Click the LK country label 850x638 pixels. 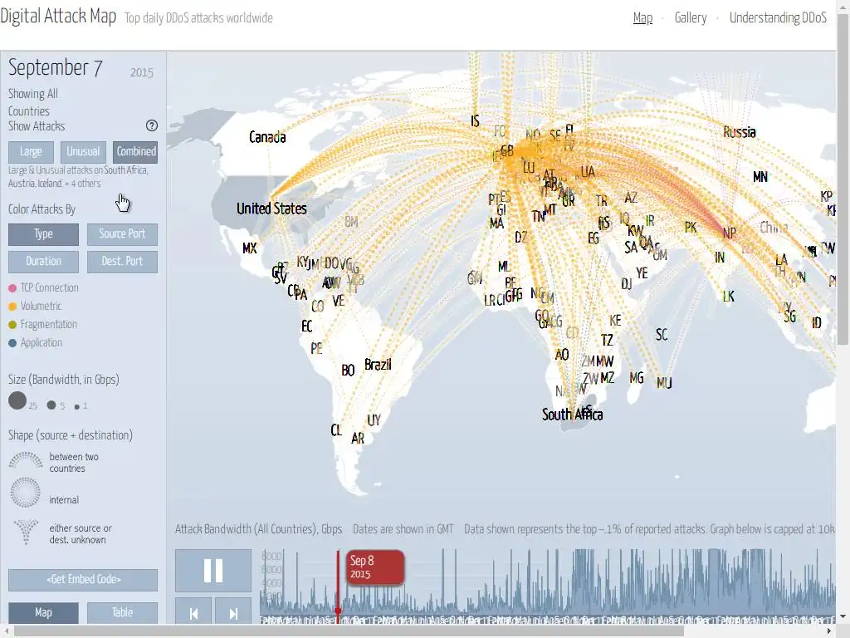point(729,297)
